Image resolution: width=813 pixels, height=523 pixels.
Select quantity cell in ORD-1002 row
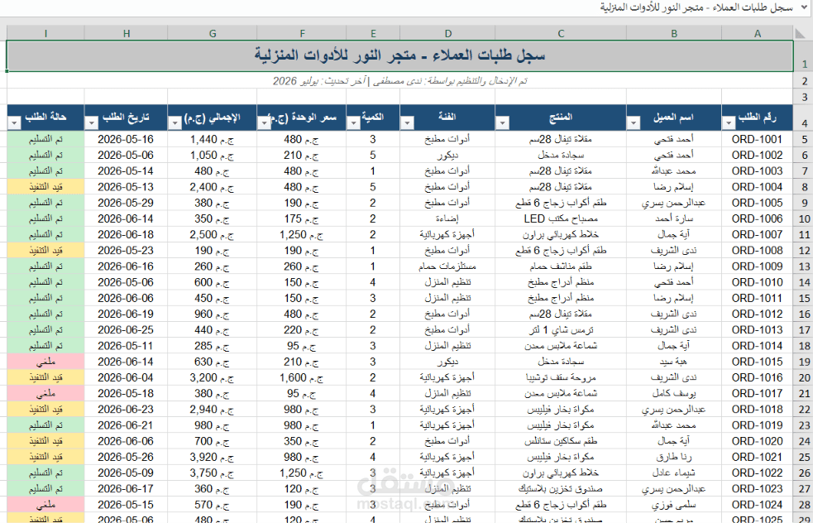coord(373,155)
